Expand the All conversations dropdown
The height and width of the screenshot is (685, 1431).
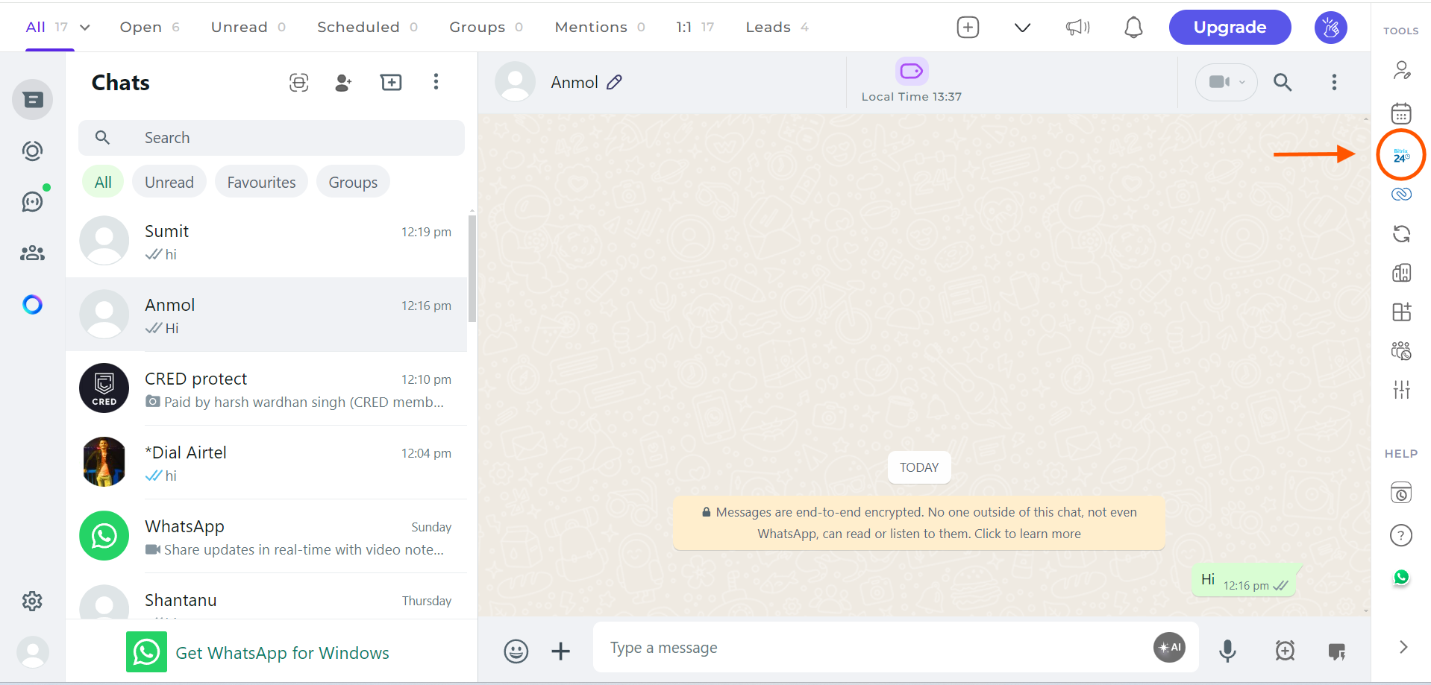pos(84,27)
